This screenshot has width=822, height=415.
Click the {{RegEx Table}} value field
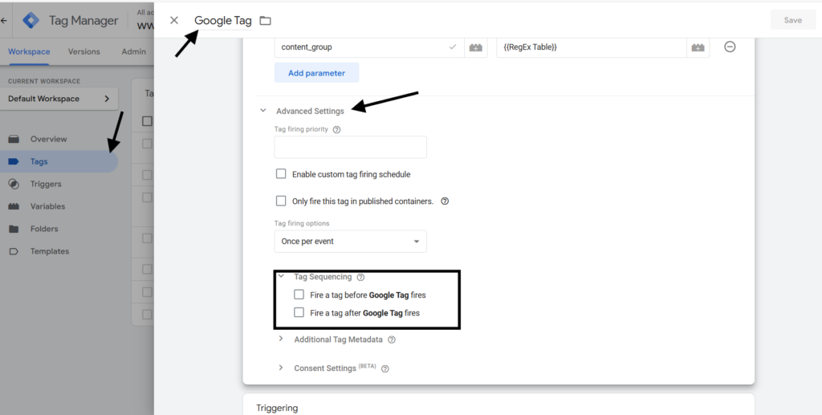[x=592, y=47]
